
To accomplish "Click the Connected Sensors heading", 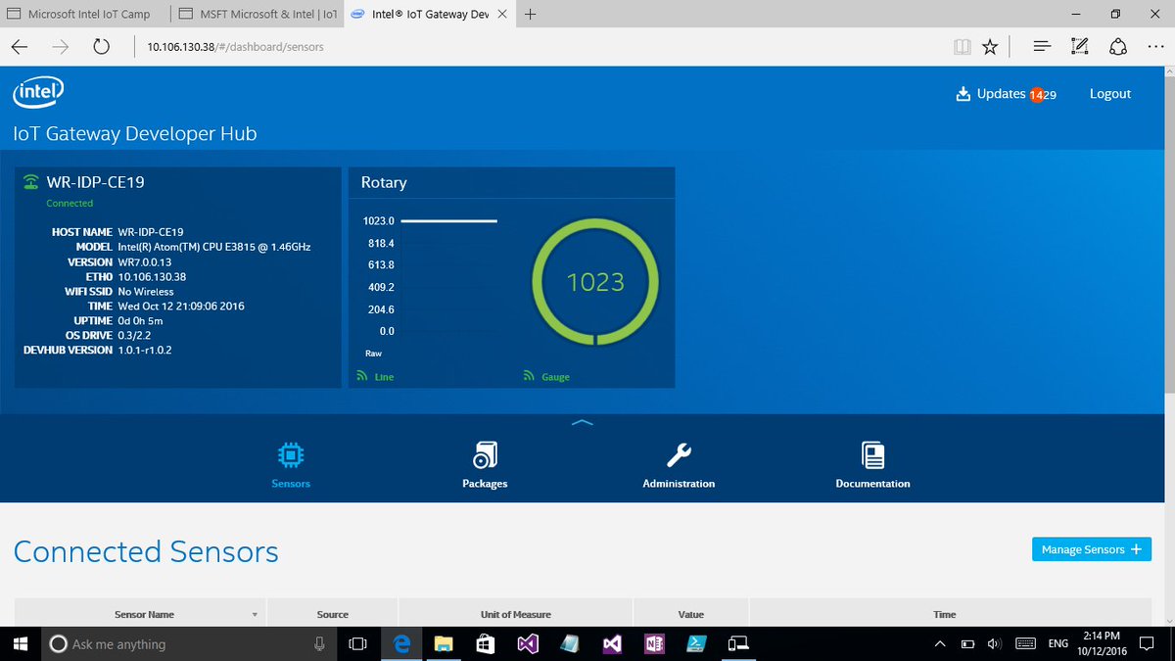I will click(146, 551).
